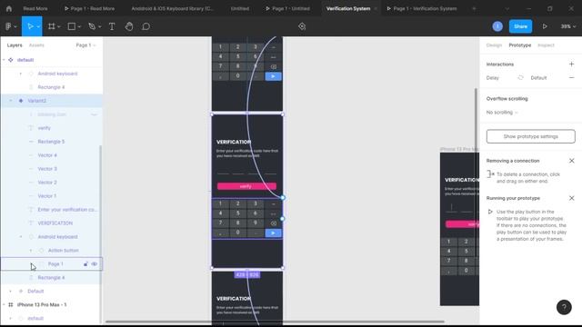
Task: Select the verify text layer
Action: (x=45, y=128)
